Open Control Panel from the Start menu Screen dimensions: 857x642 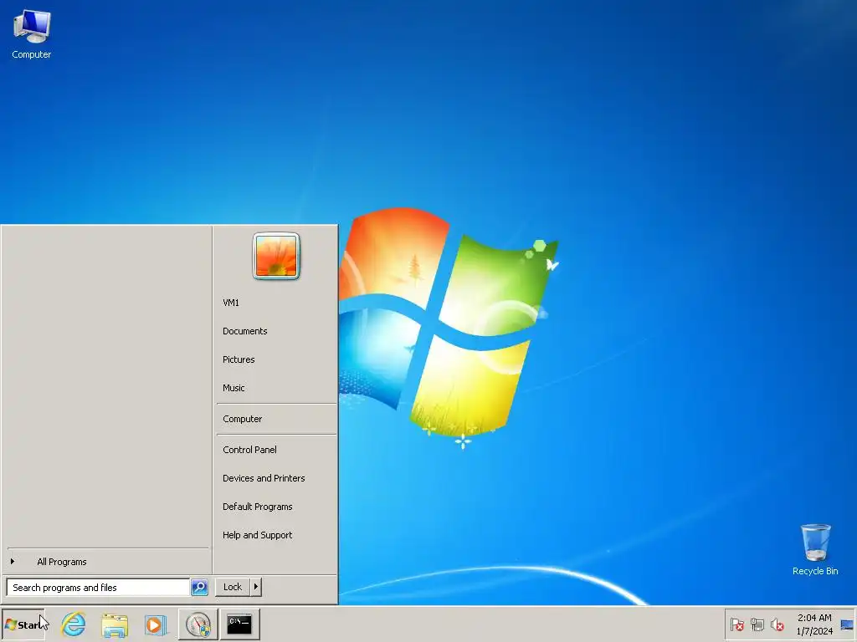pyautogui.click(x=276, y=450)
